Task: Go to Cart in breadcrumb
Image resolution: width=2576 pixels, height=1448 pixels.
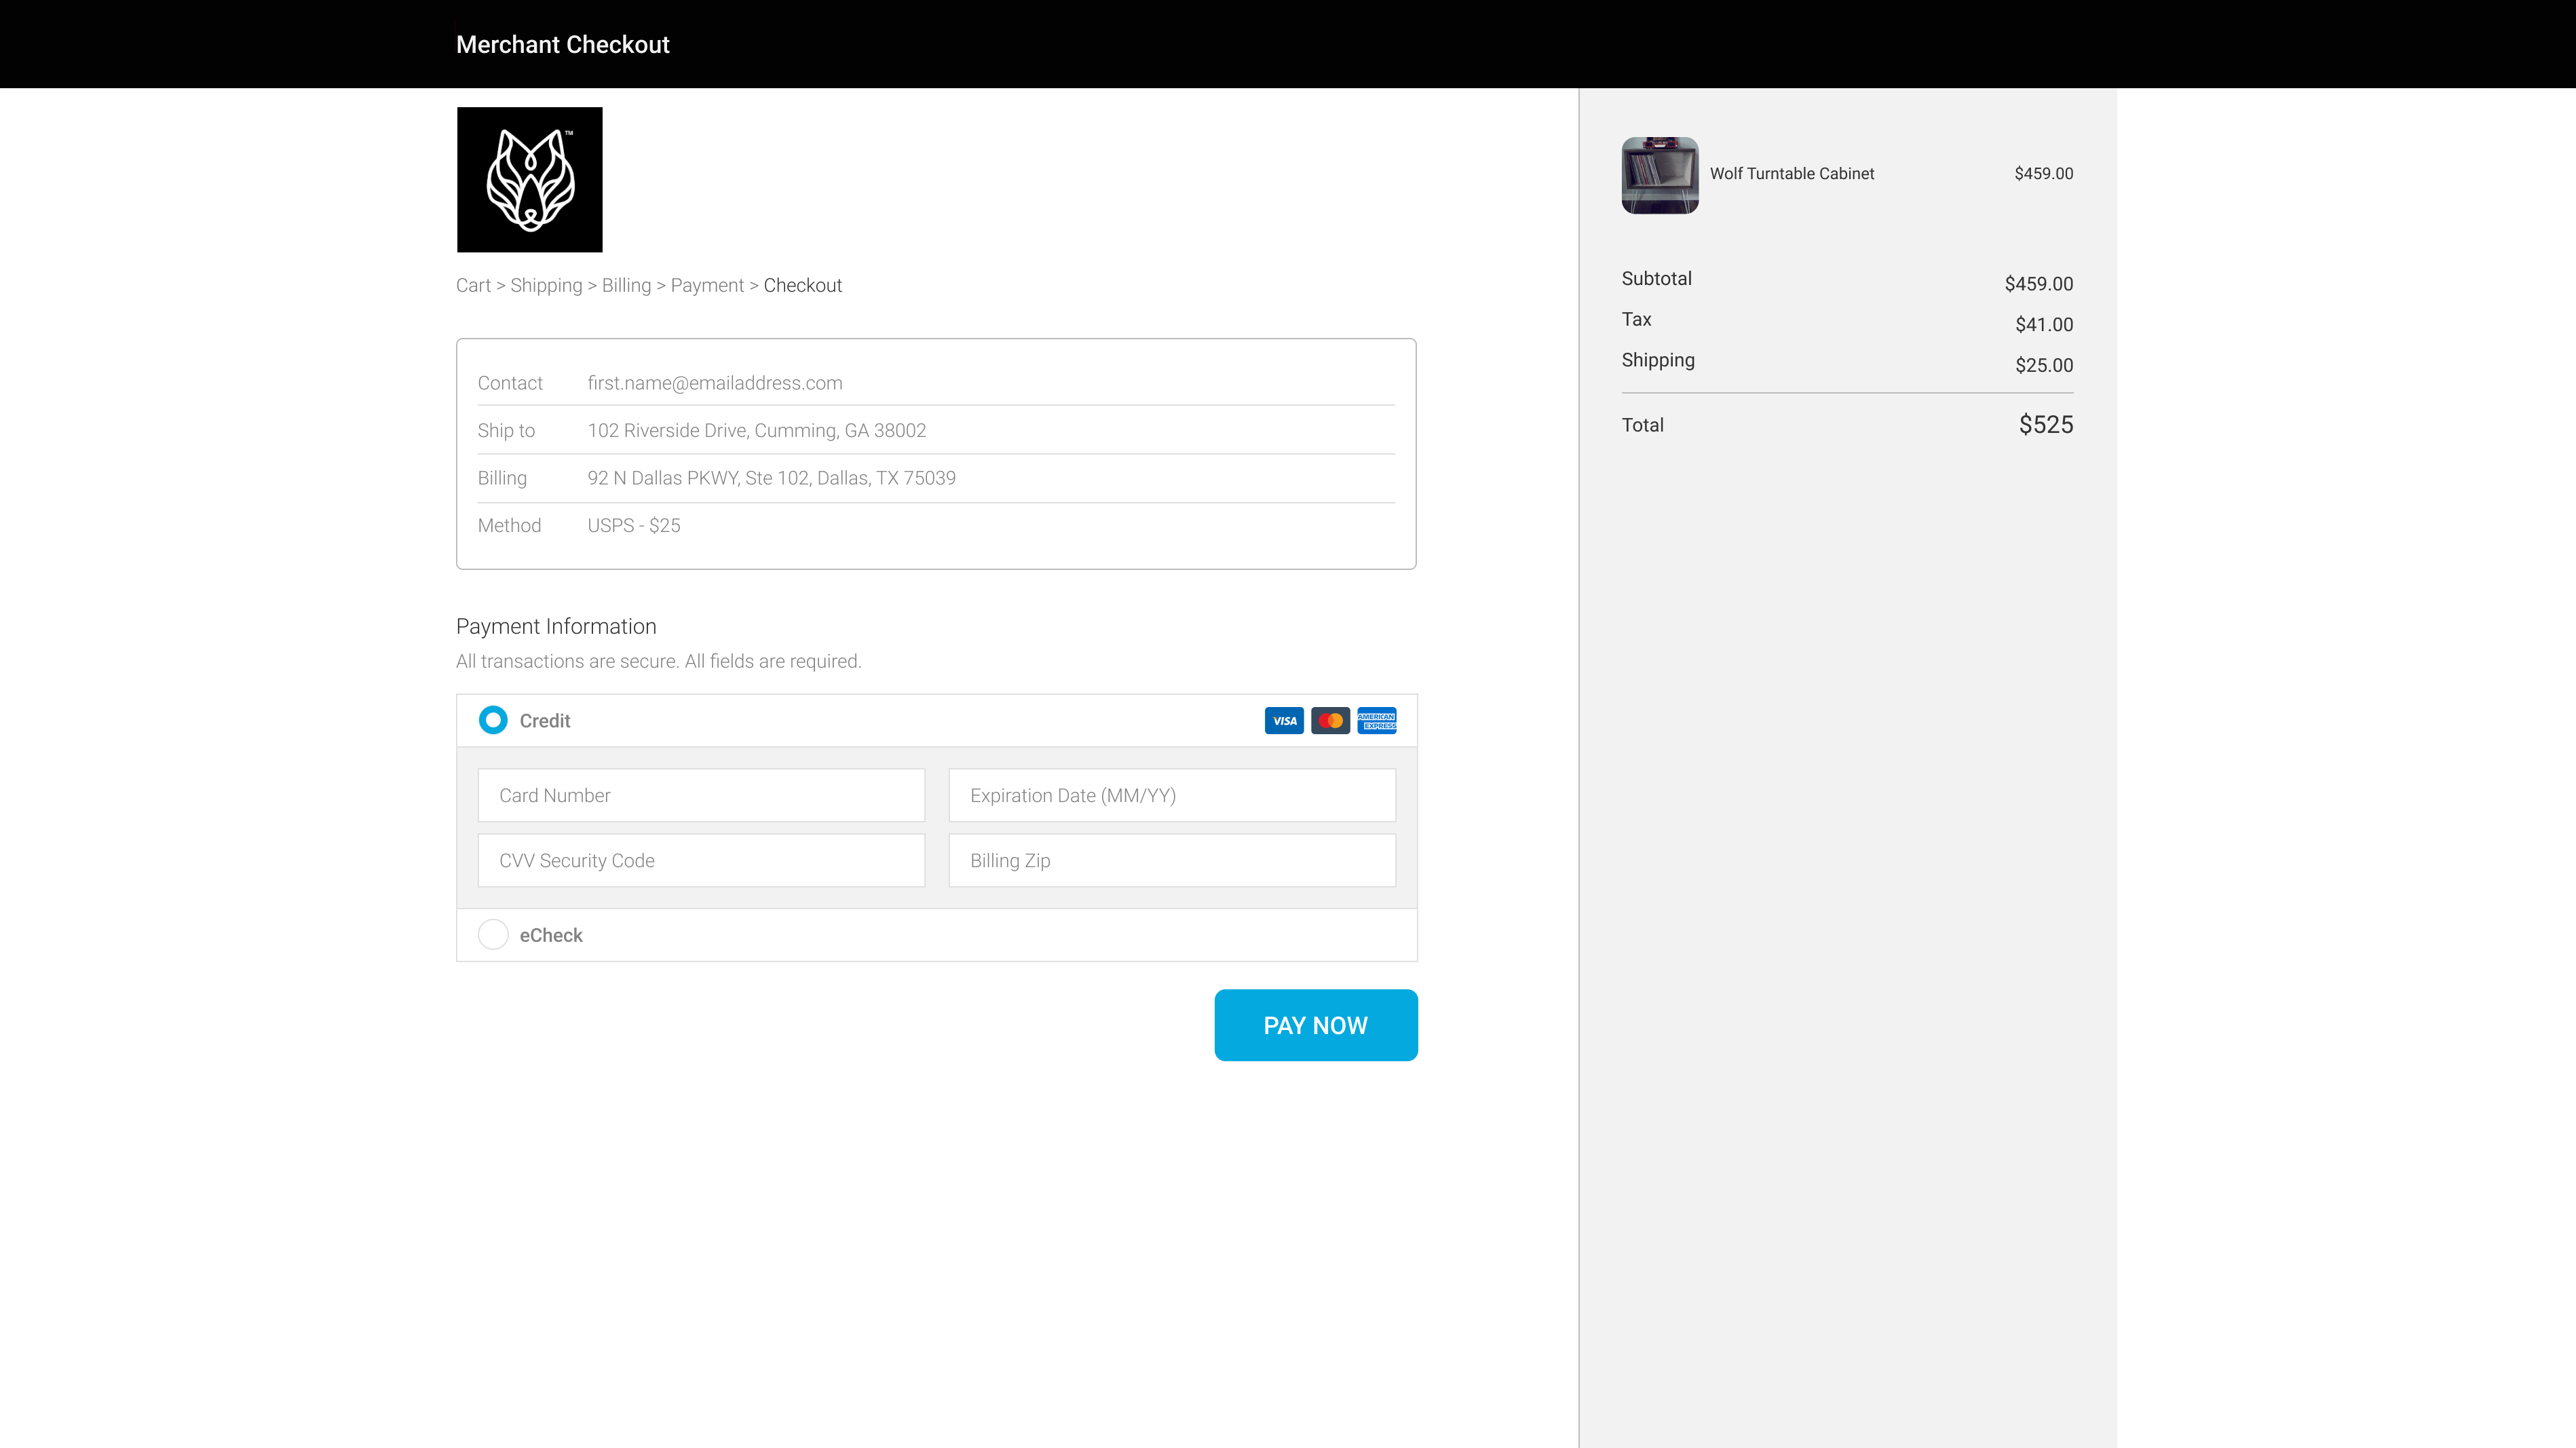Action: [473, 286]
